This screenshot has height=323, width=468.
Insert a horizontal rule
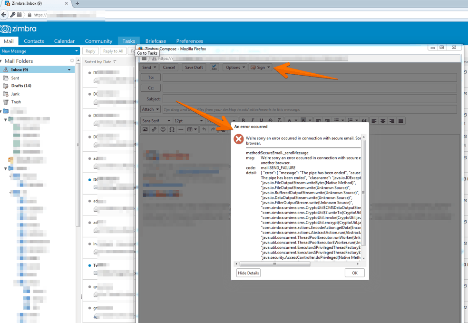181,129
